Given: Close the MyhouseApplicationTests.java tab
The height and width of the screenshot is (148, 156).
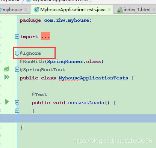Looking at the screenshot, I should [109, 10].
